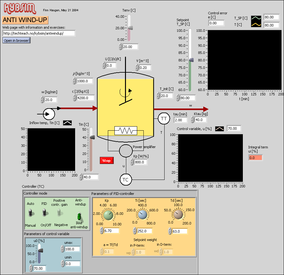Click the stepper for w [kg/min] value

coord(42,100)
